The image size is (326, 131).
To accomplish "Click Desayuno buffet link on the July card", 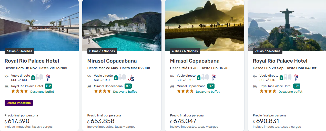I will point(208,92).
